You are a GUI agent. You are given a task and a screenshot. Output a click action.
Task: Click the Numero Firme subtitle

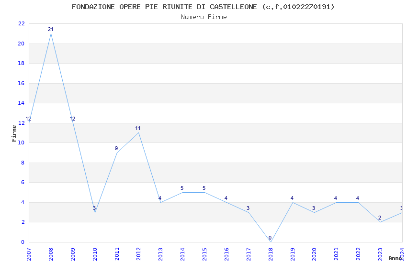pyautogui.click(x=204, y=17)
